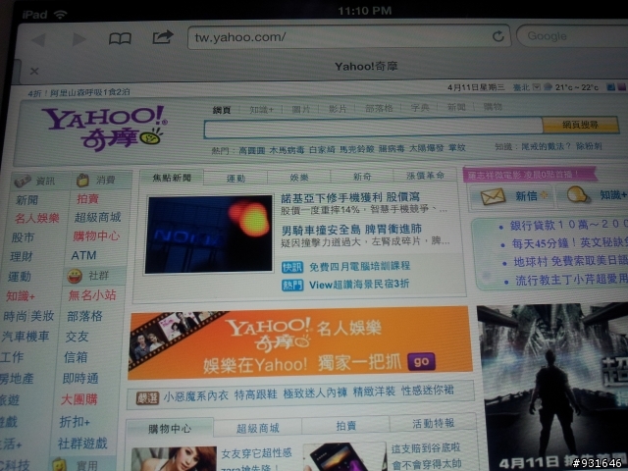Open 無名小站 in the 社群 column
628x471 pixels.
point(92,295)
